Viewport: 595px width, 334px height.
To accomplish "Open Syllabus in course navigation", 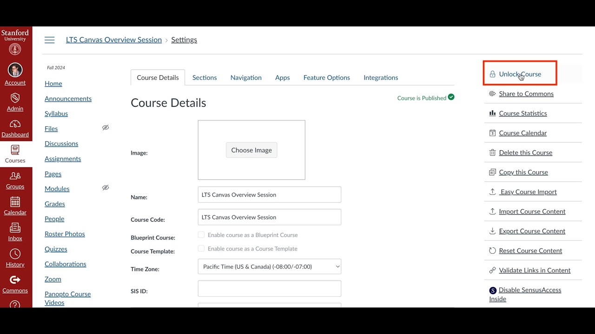I will pos(56,114).
